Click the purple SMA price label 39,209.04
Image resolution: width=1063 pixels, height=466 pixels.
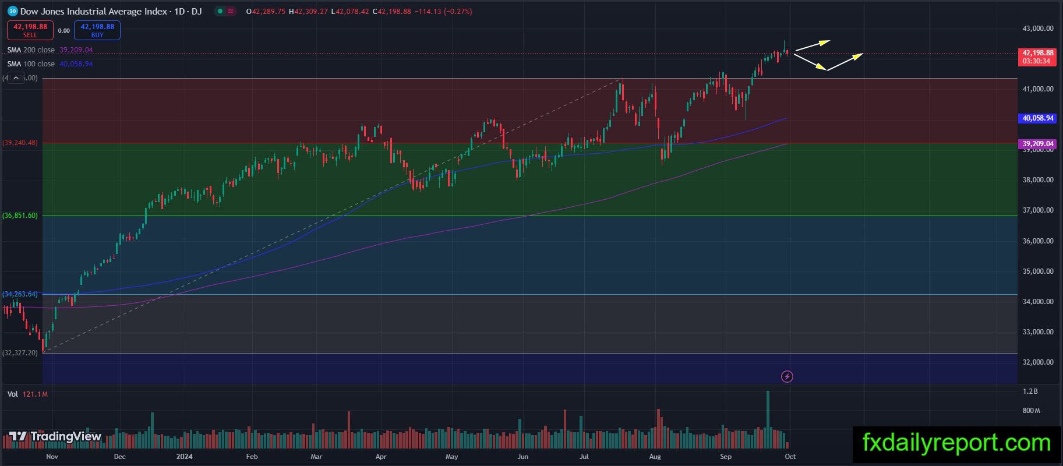pyautogui.click(x=1038, y=143)
